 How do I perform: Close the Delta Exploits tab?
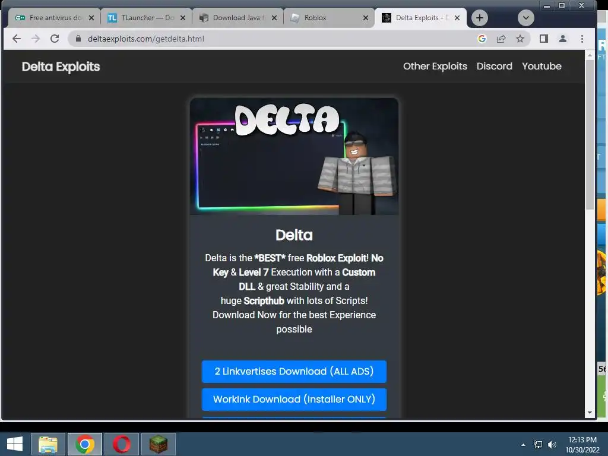pyautogui.click(x=457, y=18)
